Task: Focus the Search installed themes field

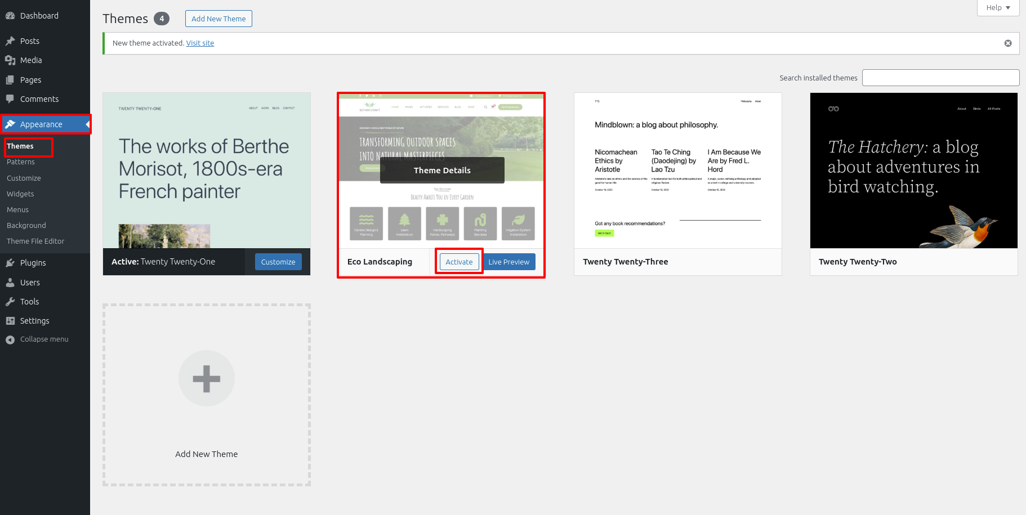Action: click(x=941, y=78)
